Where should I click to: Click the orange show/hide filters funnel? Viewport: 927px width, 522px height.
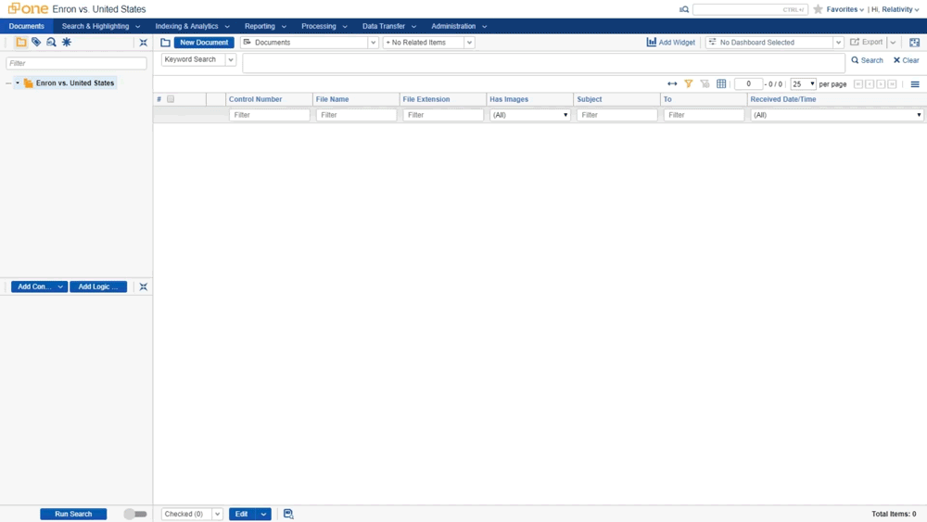[689, 84]
